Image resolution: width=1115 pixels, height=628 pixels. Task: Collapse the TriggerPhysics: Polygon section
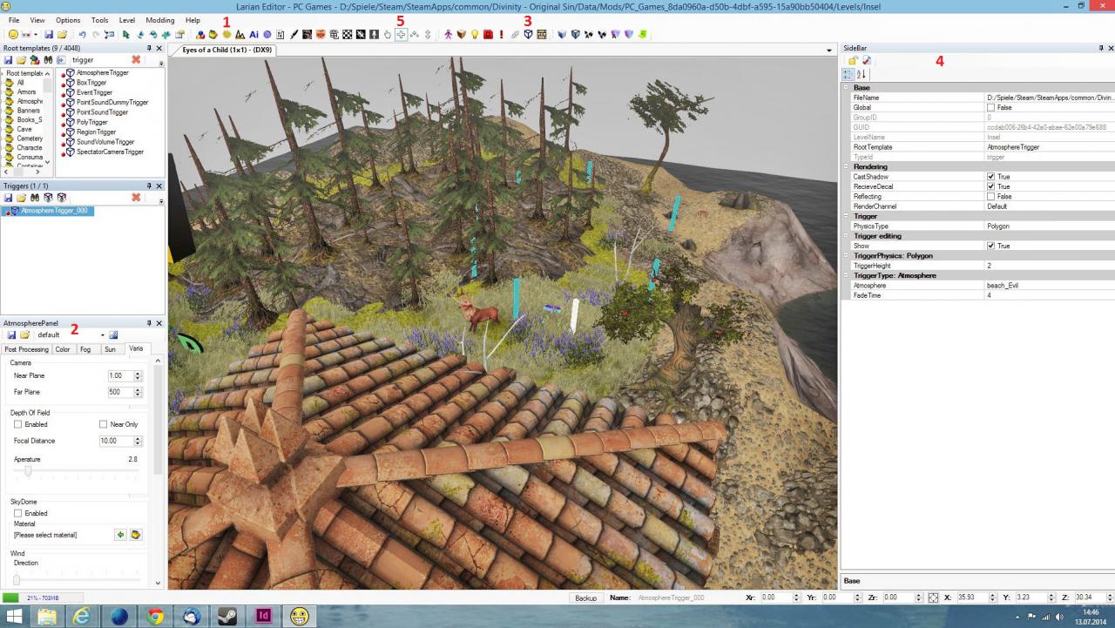(846, 256)
